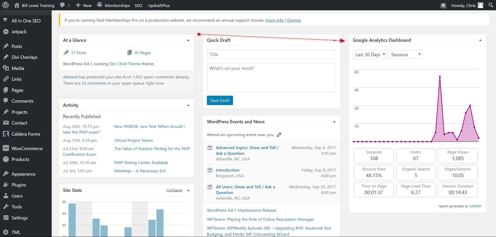Open the UpdraftPlus admin bar menu
496x237 pixels.
(x=159, y=5)
